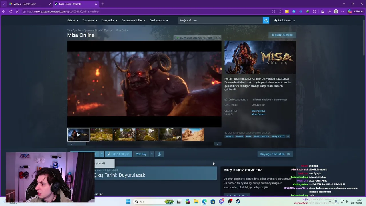The width and height of the screenshot is (366, 206).
Task: Click the Shazam extension icon
Action: [294, 11]
